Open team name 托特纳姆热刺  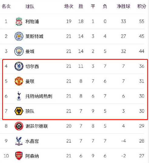tap(39, 96)
